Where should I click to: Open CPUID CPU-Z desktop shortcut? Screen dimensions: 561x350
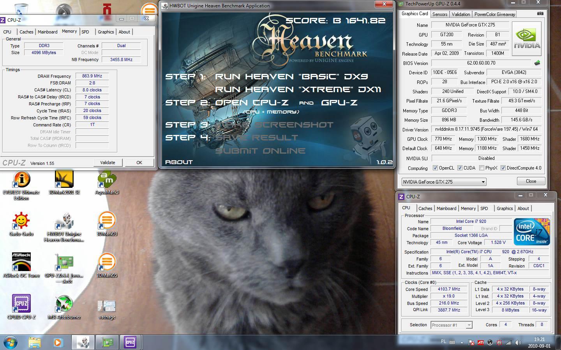click(21, 307)
